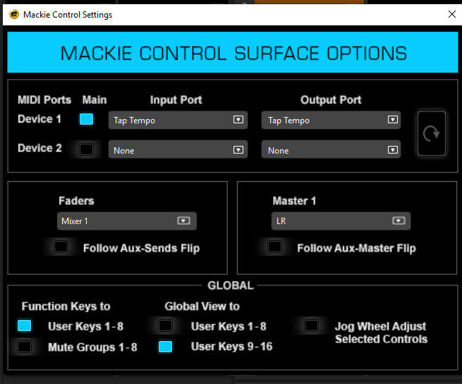The image size is (462, 384).
Task: Click the Follow Aux-Sends Flip label
Action: point(142,248)
